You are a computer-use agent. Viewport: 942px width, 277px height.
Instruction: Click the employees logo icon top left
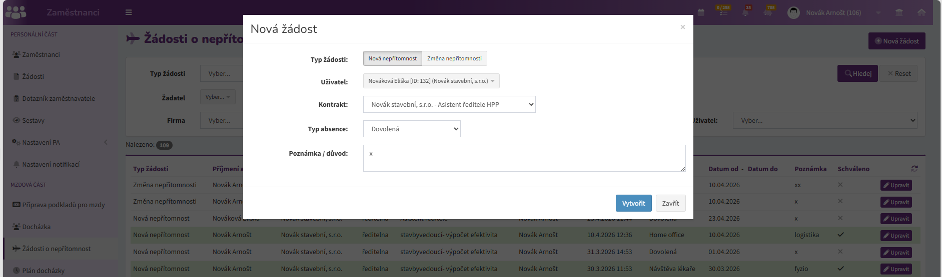[x=16, y=12]
